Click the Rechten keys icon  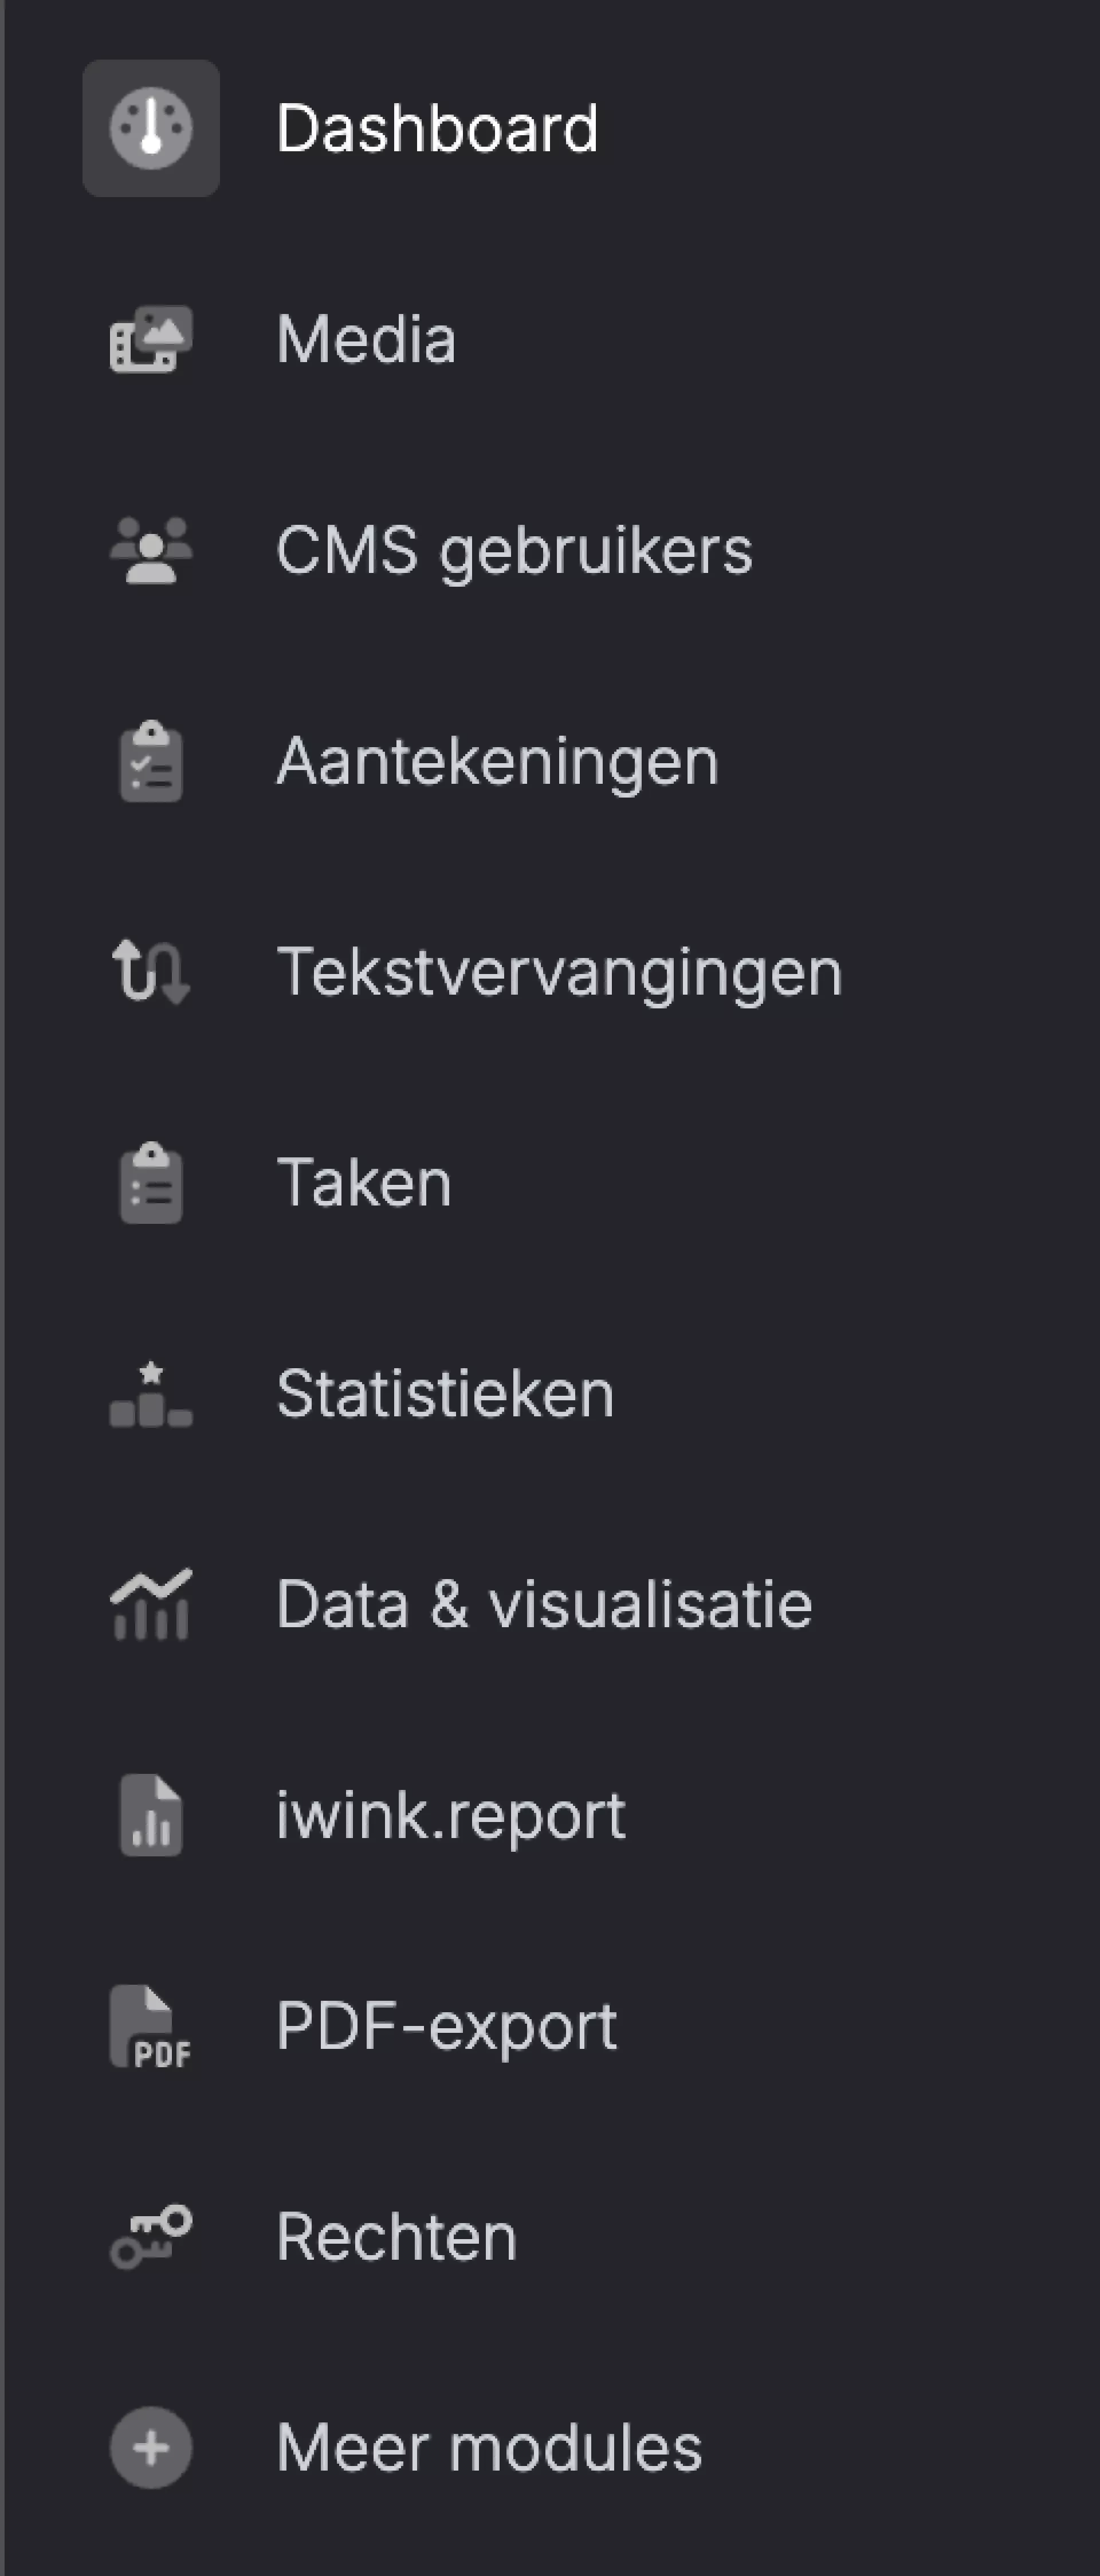pyautogui.click(x=151, y=2237)
